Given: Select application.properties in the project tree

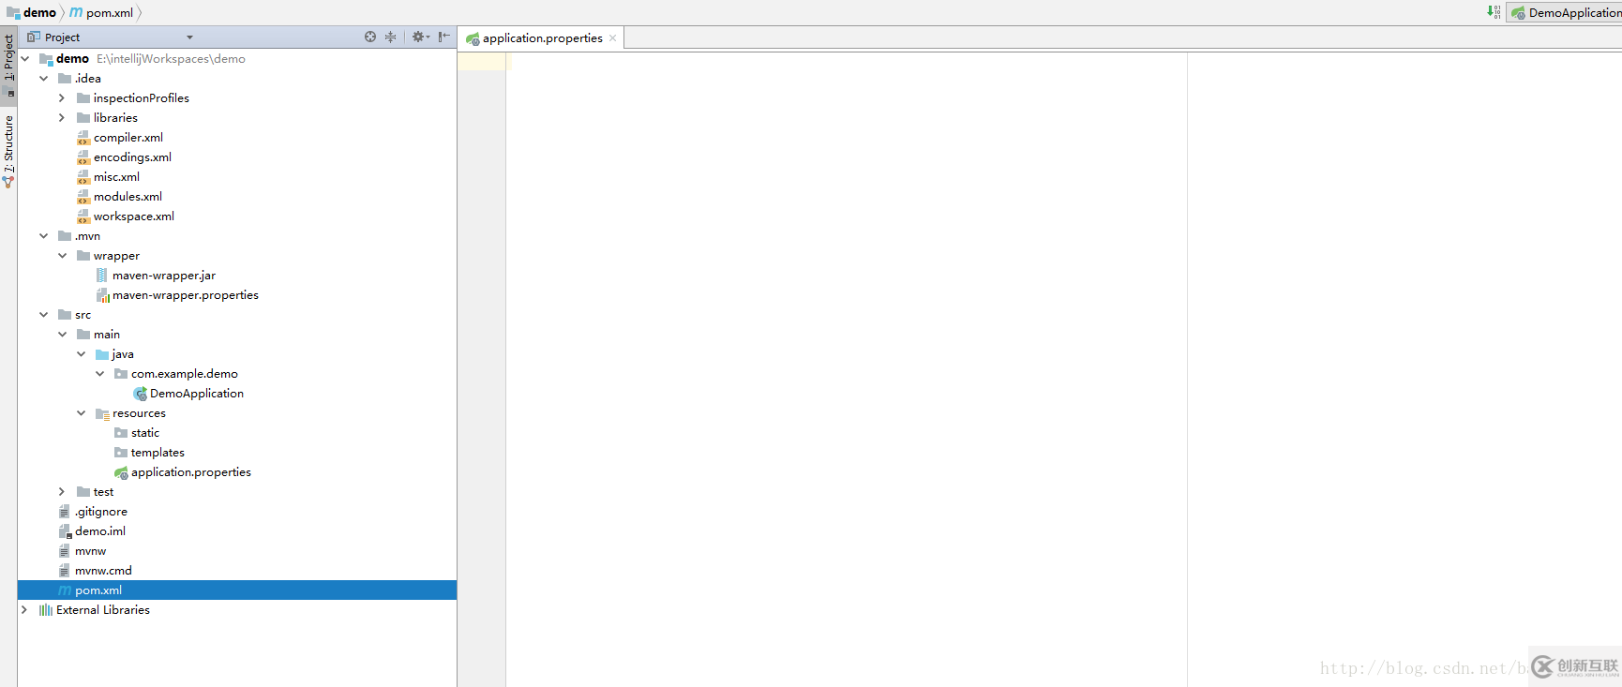Looking at the screenshot, I should click(x=191, y=471).
